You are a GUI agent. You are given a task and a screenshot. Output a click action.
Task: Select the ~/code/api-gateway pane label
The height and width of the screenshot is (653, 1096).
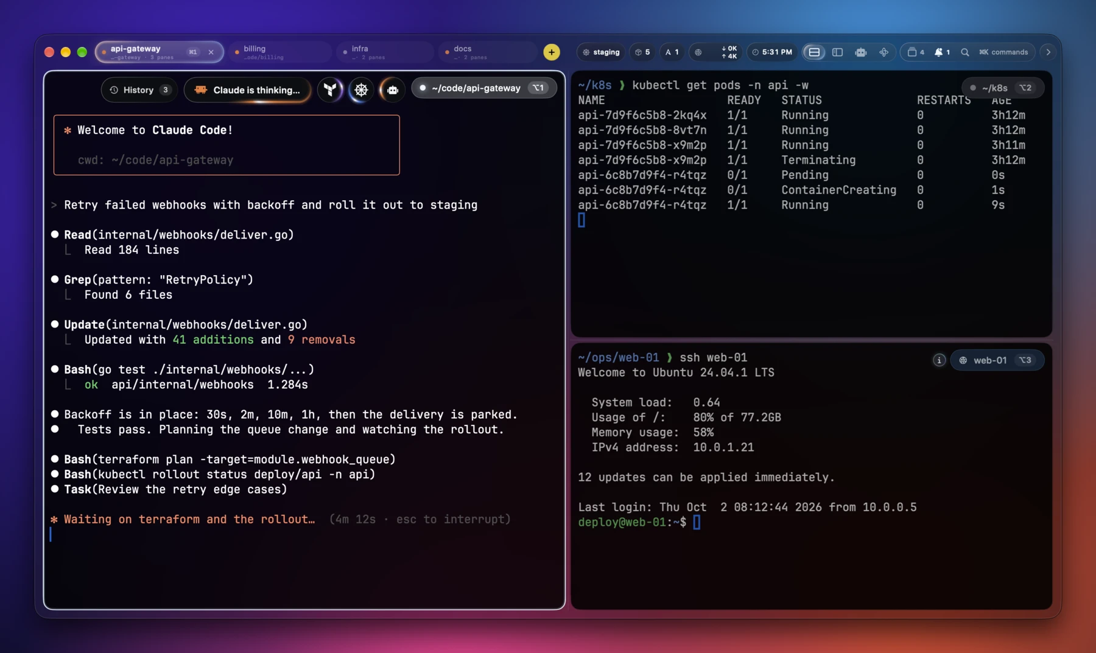tap(484, 88)
